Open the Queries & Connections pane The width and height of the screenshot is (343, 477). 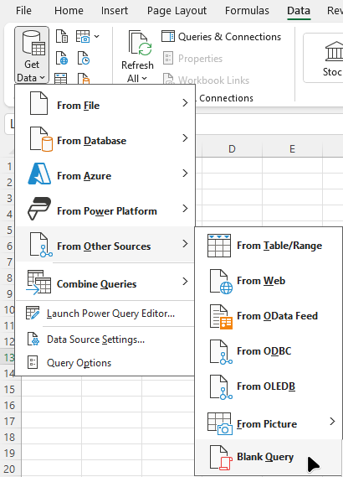(x=222, y=37)
